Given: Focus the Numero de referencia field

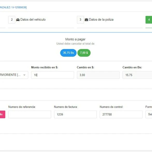Looking at the screenshot, I should (30, 114).
